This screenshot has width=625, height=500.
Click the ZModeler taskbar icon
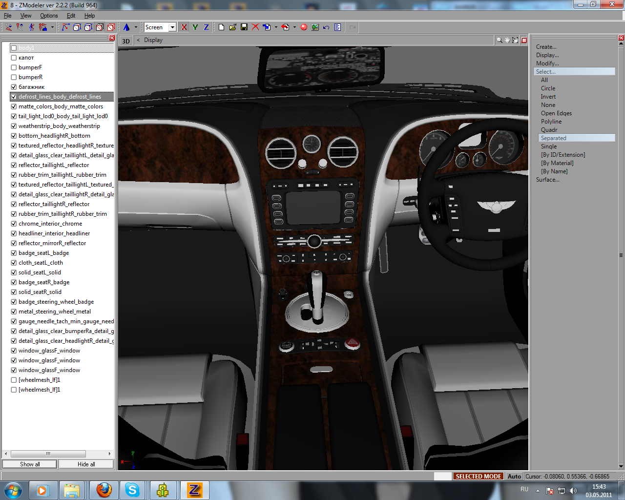click(194, 490)
